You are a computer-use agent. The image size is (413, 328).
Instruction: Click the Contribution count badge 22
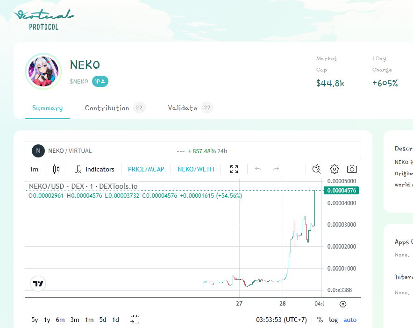[x=139, y=107]
